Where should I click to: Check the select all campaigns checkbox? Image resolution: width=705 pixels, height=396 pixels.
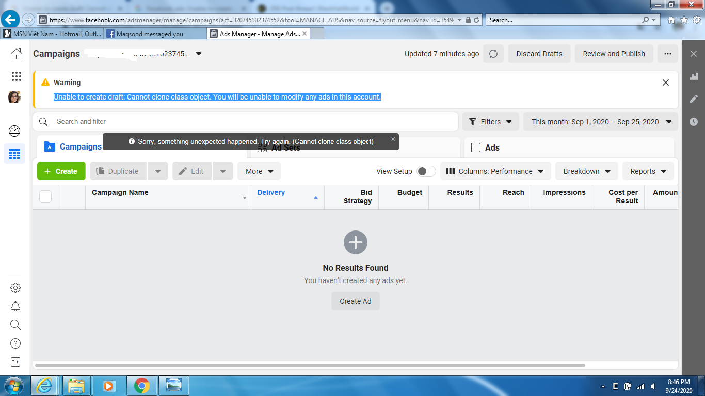[x=45, y=196]
